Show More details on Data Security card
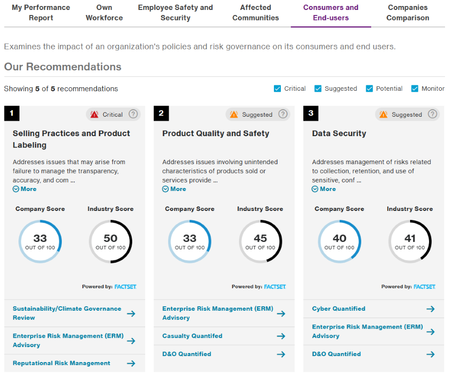Image resolution: width=449 pixels, height=373 pixels. pos(324,189)
